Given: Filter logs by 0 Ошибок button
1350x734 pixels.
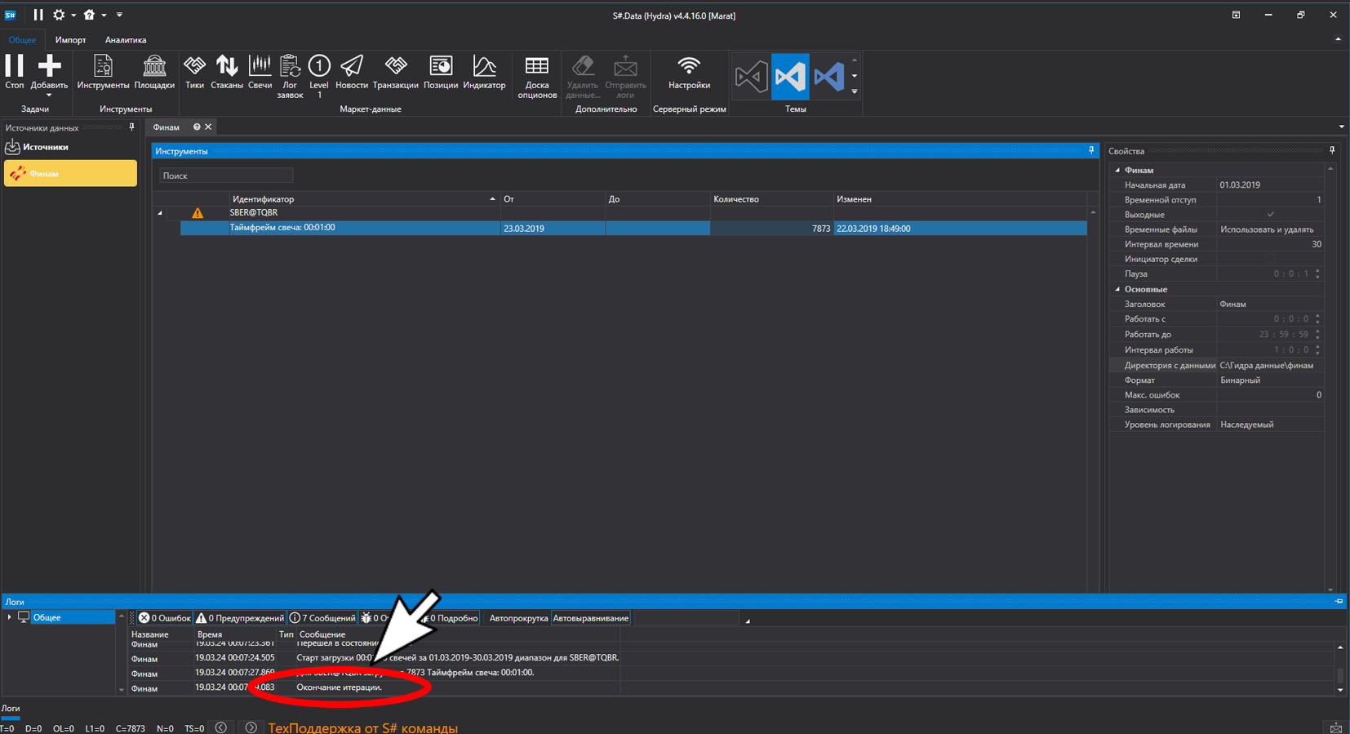Looking at the screenshot, I should coord(164,618).
